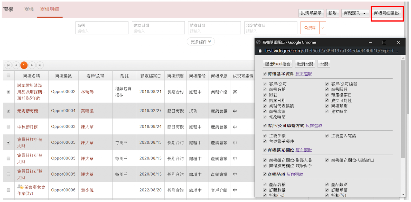
Task: Go to previous page arrow
Action: (16, 65)
